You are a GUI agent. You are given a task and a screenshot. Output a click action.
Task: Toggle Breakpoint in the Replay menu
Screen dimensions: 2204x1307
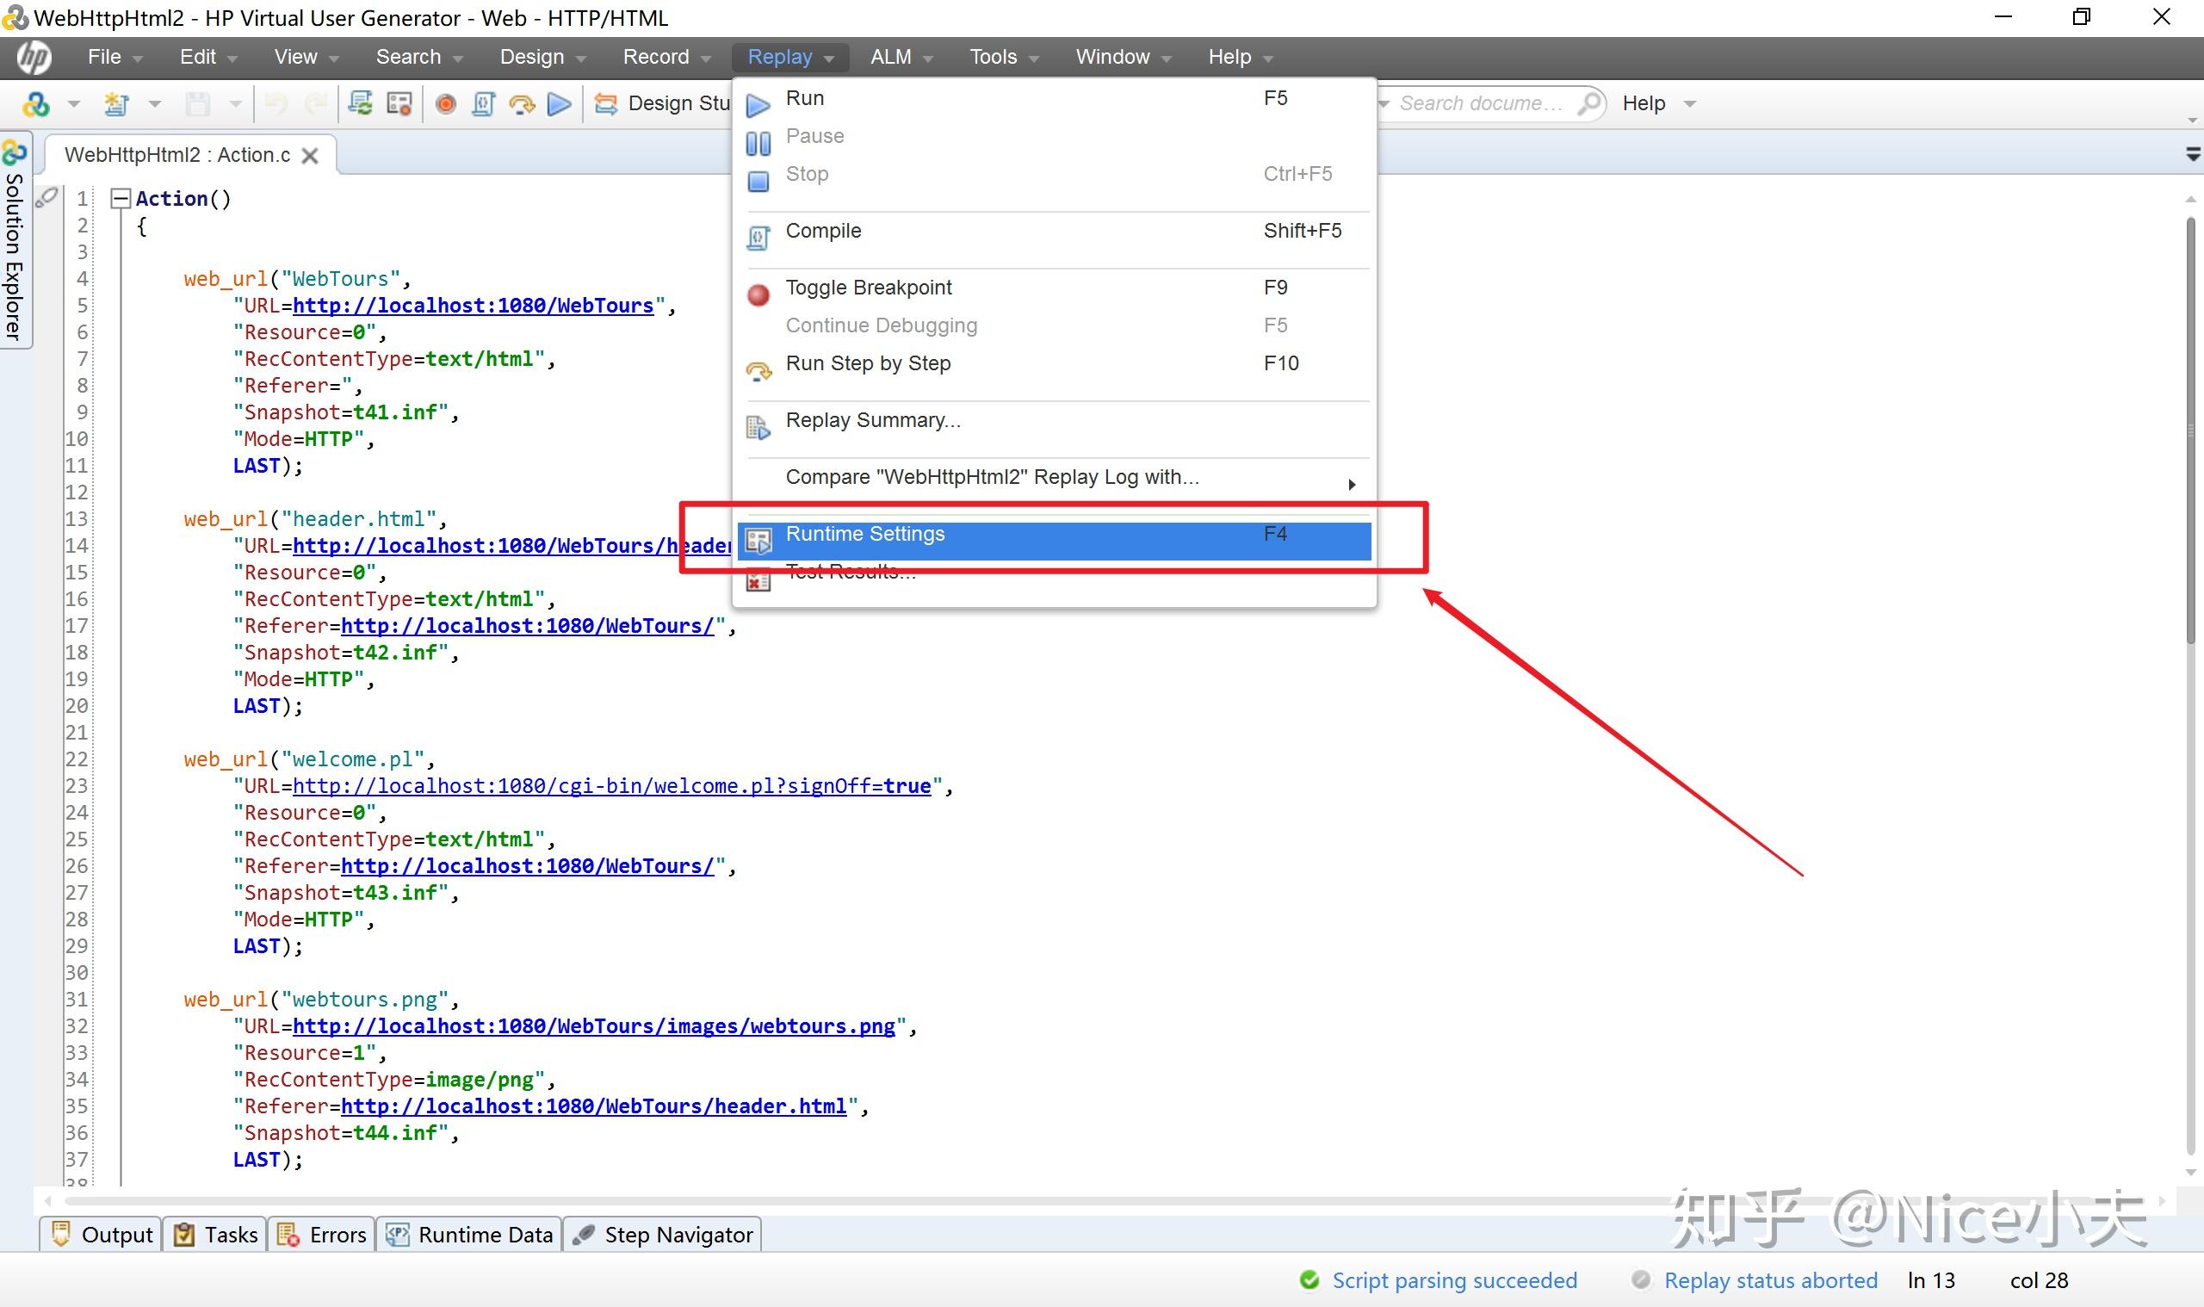(x=868, y=288)
